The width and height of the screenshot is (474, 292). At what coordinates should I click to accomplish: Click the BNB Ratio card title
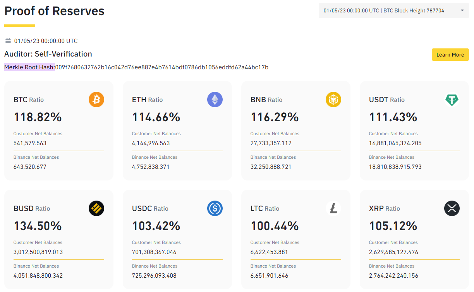[x=267, y=100]
